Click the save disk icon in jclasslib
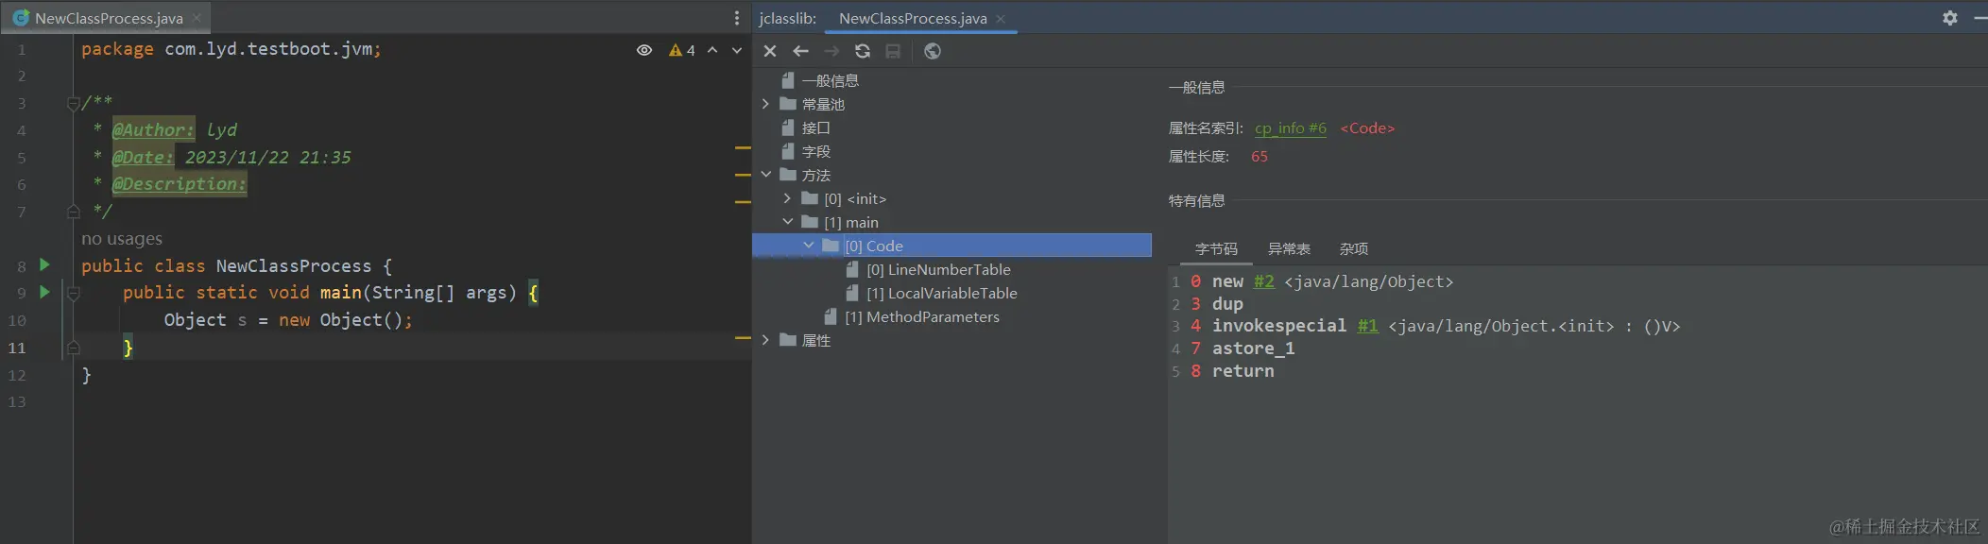 pos(893,51)
